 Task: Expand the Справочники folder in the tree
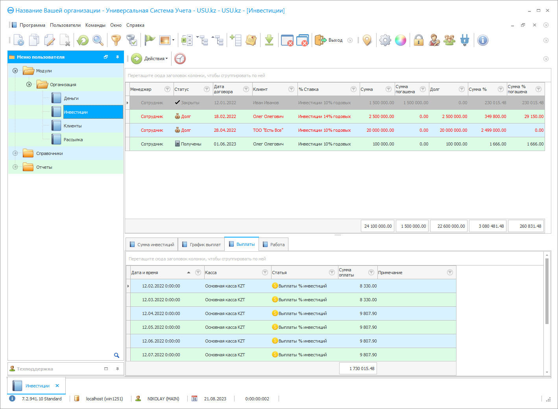(x=15, y=153)
